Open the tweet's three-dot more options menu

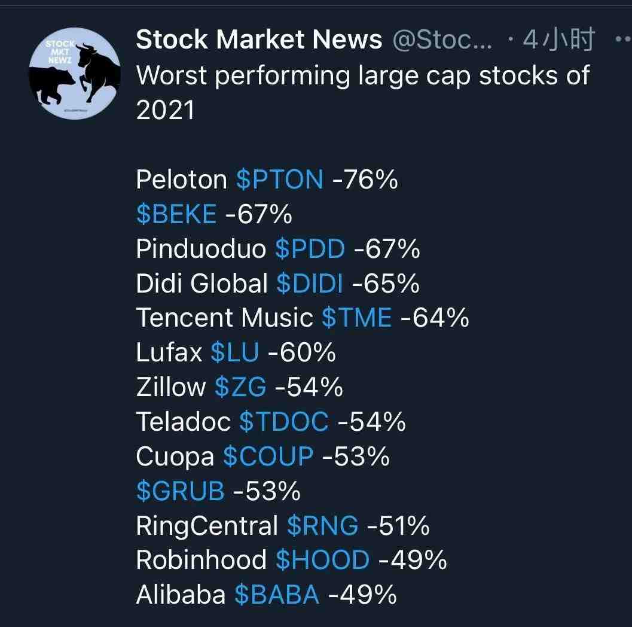click(x=624, y=39)
